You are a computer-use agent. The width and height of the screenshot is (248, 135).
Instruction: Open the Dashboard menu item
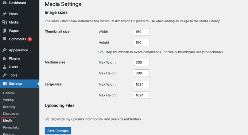(x=18, y=3)
